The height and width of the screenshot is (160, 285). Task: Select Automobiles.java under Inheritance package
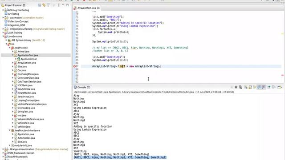coord(26,138)
